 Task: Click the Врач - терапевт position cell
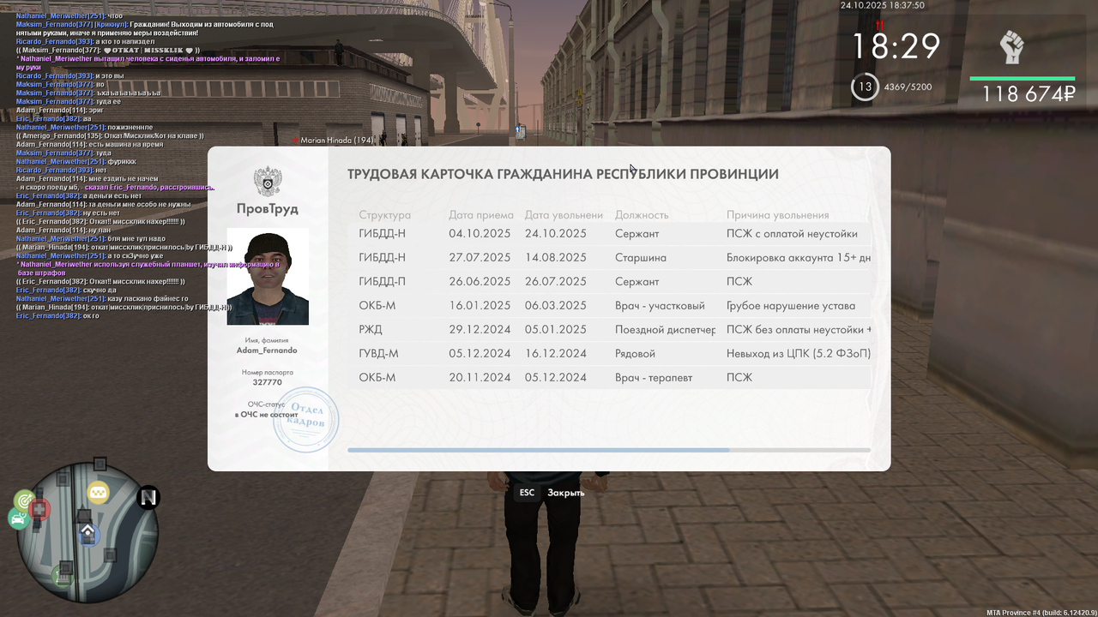coord(654,377)
